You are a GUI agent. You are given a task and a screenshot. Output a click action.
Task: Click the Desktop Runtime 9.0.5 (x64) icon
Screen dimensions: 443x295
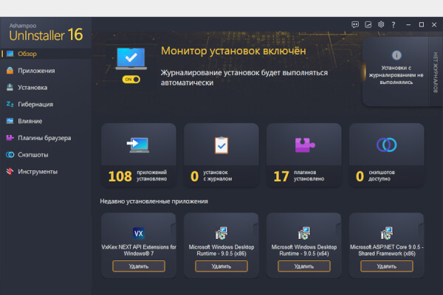(x=304, y=233)
